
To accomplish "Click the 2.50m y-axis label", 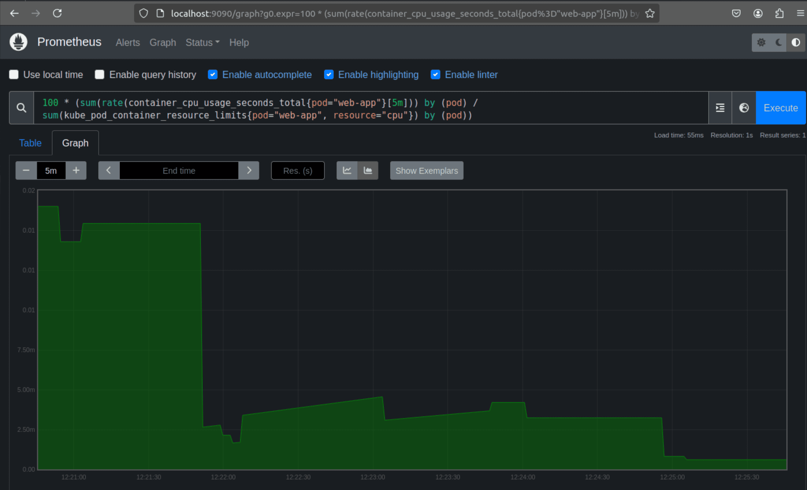I will [26, 430].
